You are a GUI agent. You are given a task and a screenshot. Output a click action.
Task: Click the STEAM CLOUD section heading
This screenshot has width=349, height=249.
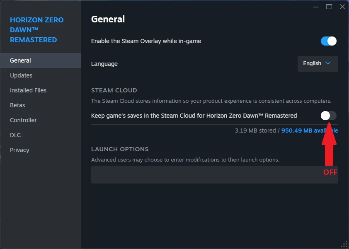114,90
